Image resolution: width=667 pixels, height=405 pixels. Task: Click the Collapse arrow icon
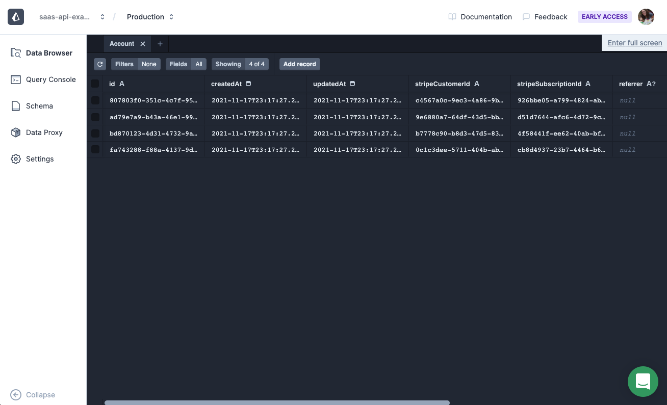(16, 395)
